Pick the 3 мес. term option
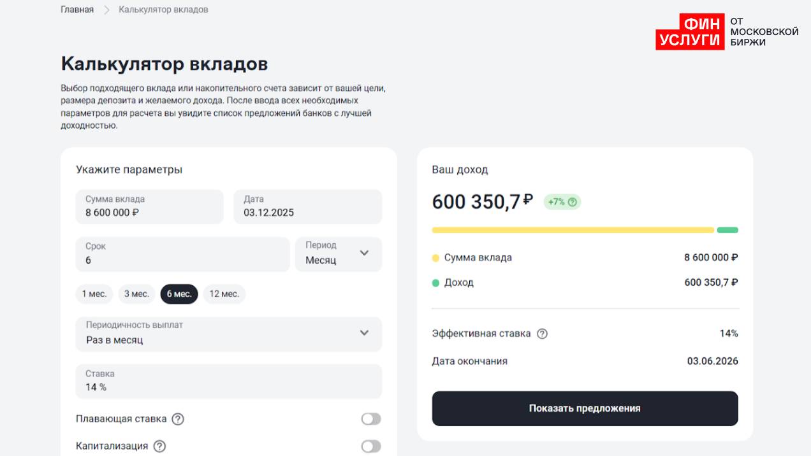This screenshot has height=456, width=811. click(x=136, y=294)
